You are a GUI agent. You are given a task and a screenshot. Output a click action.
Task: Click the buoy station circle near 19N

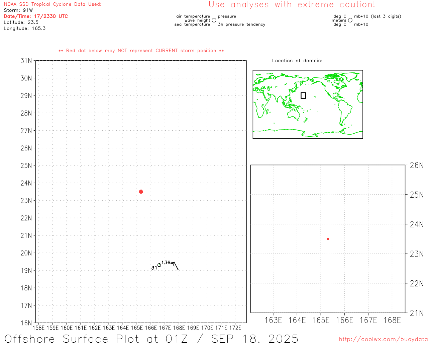tap(159, 265)
